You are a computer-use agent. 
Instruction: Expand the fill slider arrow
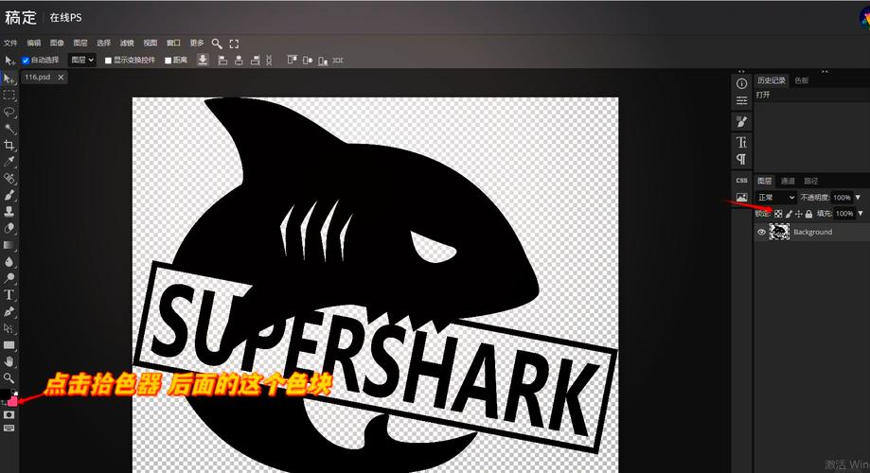click(861, 214)
